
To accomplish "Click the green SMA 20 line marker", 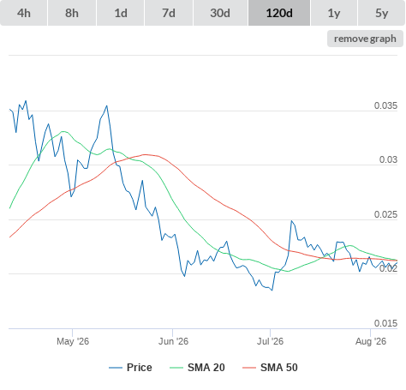I will coord(176,368).
